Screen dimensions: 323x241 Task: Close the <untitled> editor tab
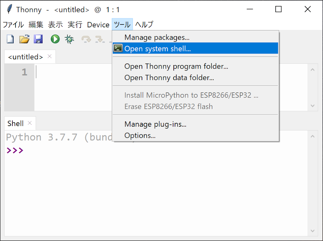[x=50, y=56]
